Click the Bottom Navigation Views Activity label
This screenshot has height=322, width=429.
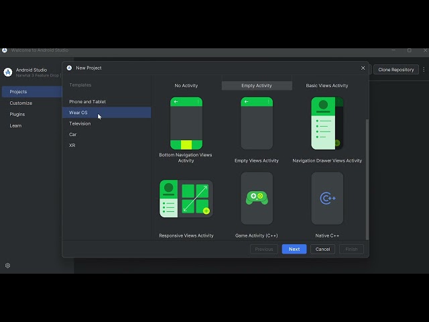[186, 158]
